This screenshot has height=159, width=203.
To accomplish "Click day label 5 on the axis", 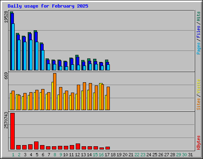I will coord(37,155).
